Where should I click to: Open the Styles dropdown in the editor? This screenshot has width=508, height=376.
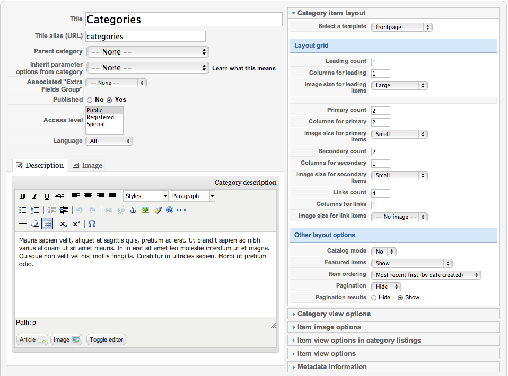pyautogui.click(x=146, y=196)
